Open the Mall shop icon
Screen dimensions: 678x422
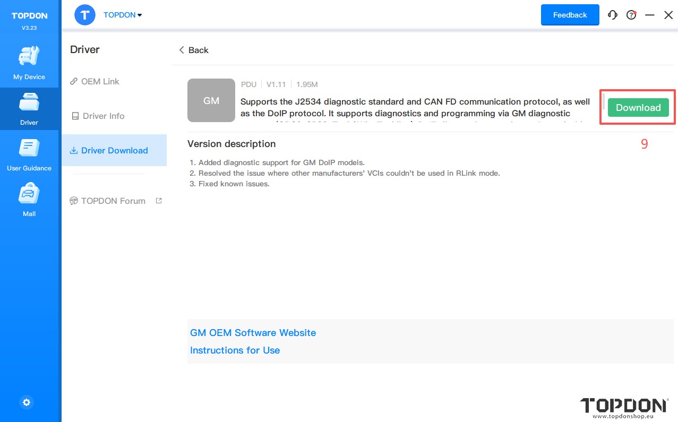click(x=29, y=194)
